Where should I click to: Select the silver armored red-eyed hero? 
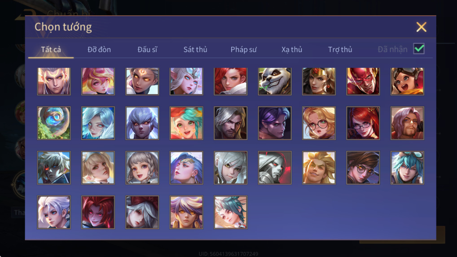pyautogui.click(x=275, y=168)
